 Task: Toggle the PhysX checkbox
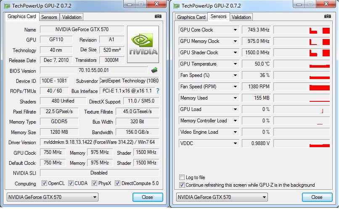pos(94,183)
